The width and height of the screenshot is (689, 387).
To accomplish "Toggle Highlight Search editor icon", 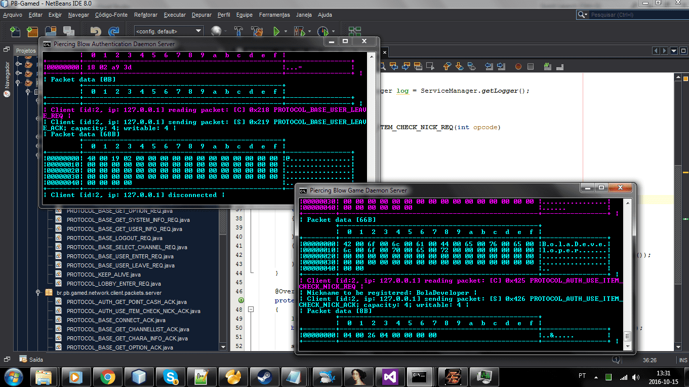I will 418,66.
